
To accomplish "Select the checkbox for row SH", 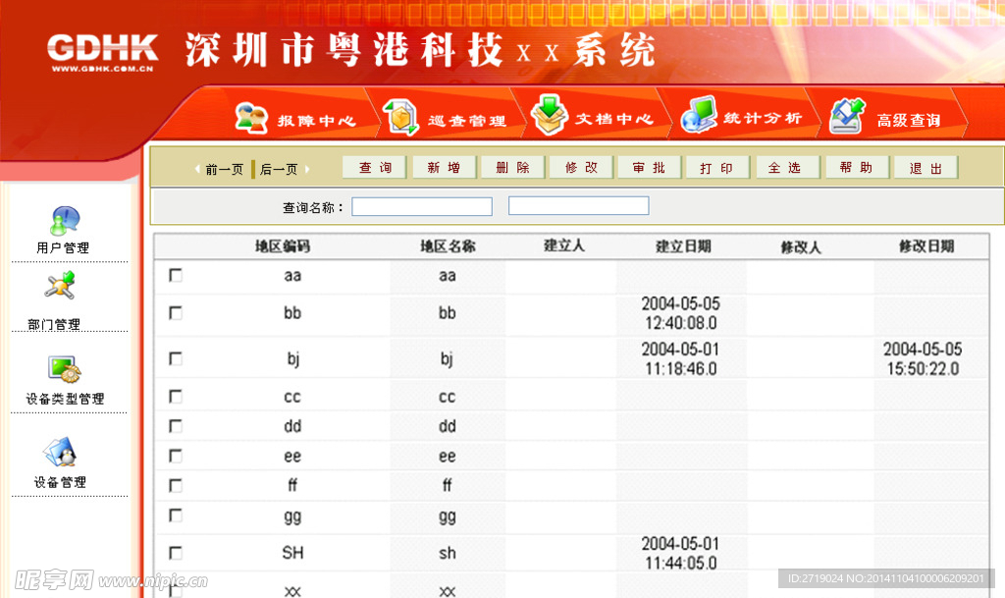I will click(176, 553).
